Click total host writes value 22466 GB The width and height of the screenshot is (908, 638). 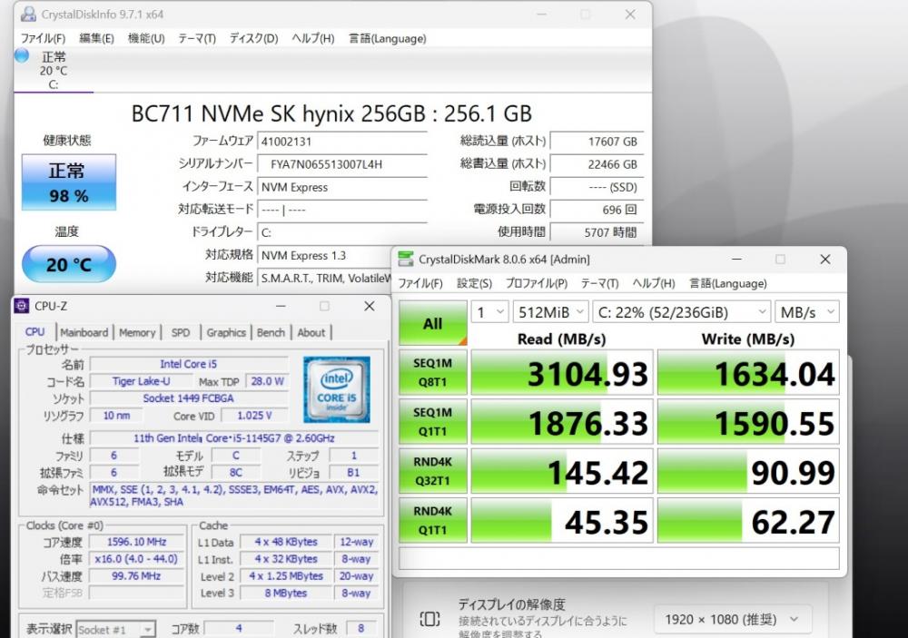[597, 164]
